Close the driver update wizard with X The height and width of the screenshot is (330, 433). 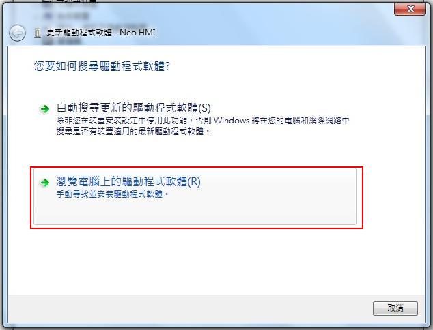click(x=410, y=9)
